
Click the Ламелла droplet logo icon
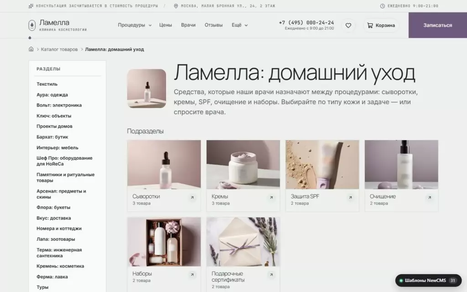(32, 26)
